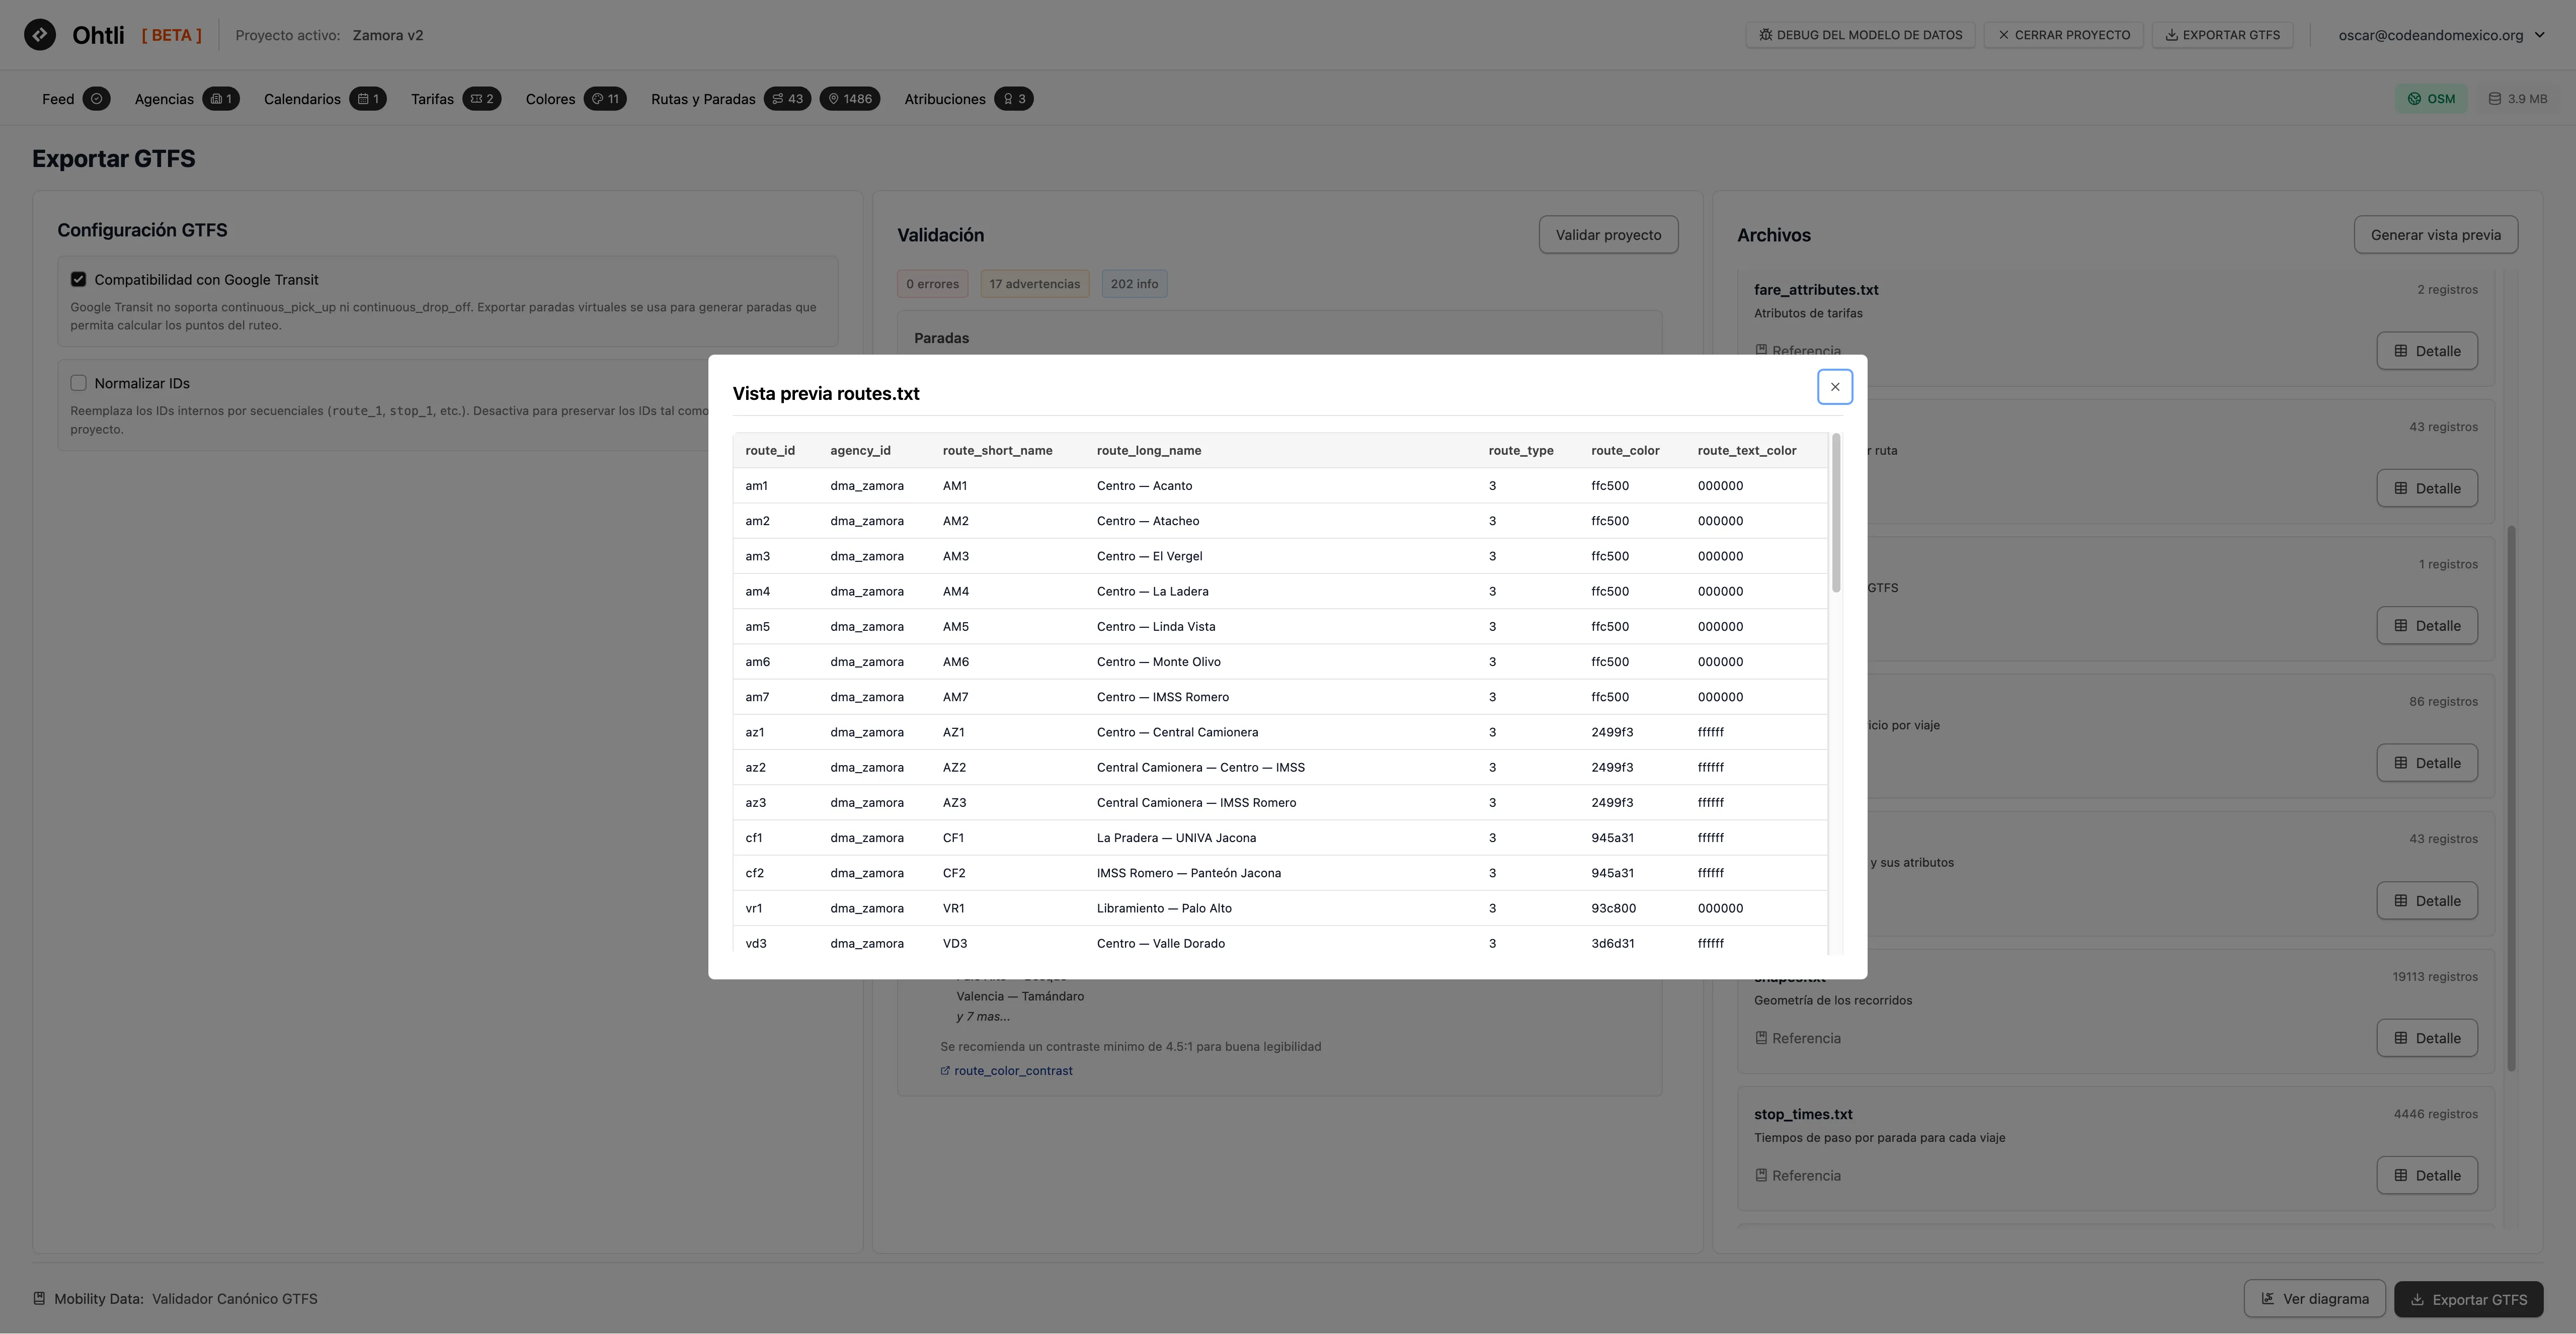This screenshot has width=2576, height=1334.
Task: Uncheck Compatibilidad con Google Transit
Action: click(x=78, y=280)
